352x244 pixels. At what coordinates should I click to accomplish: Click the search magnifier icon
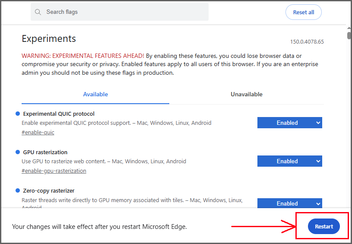pos(38,12)
